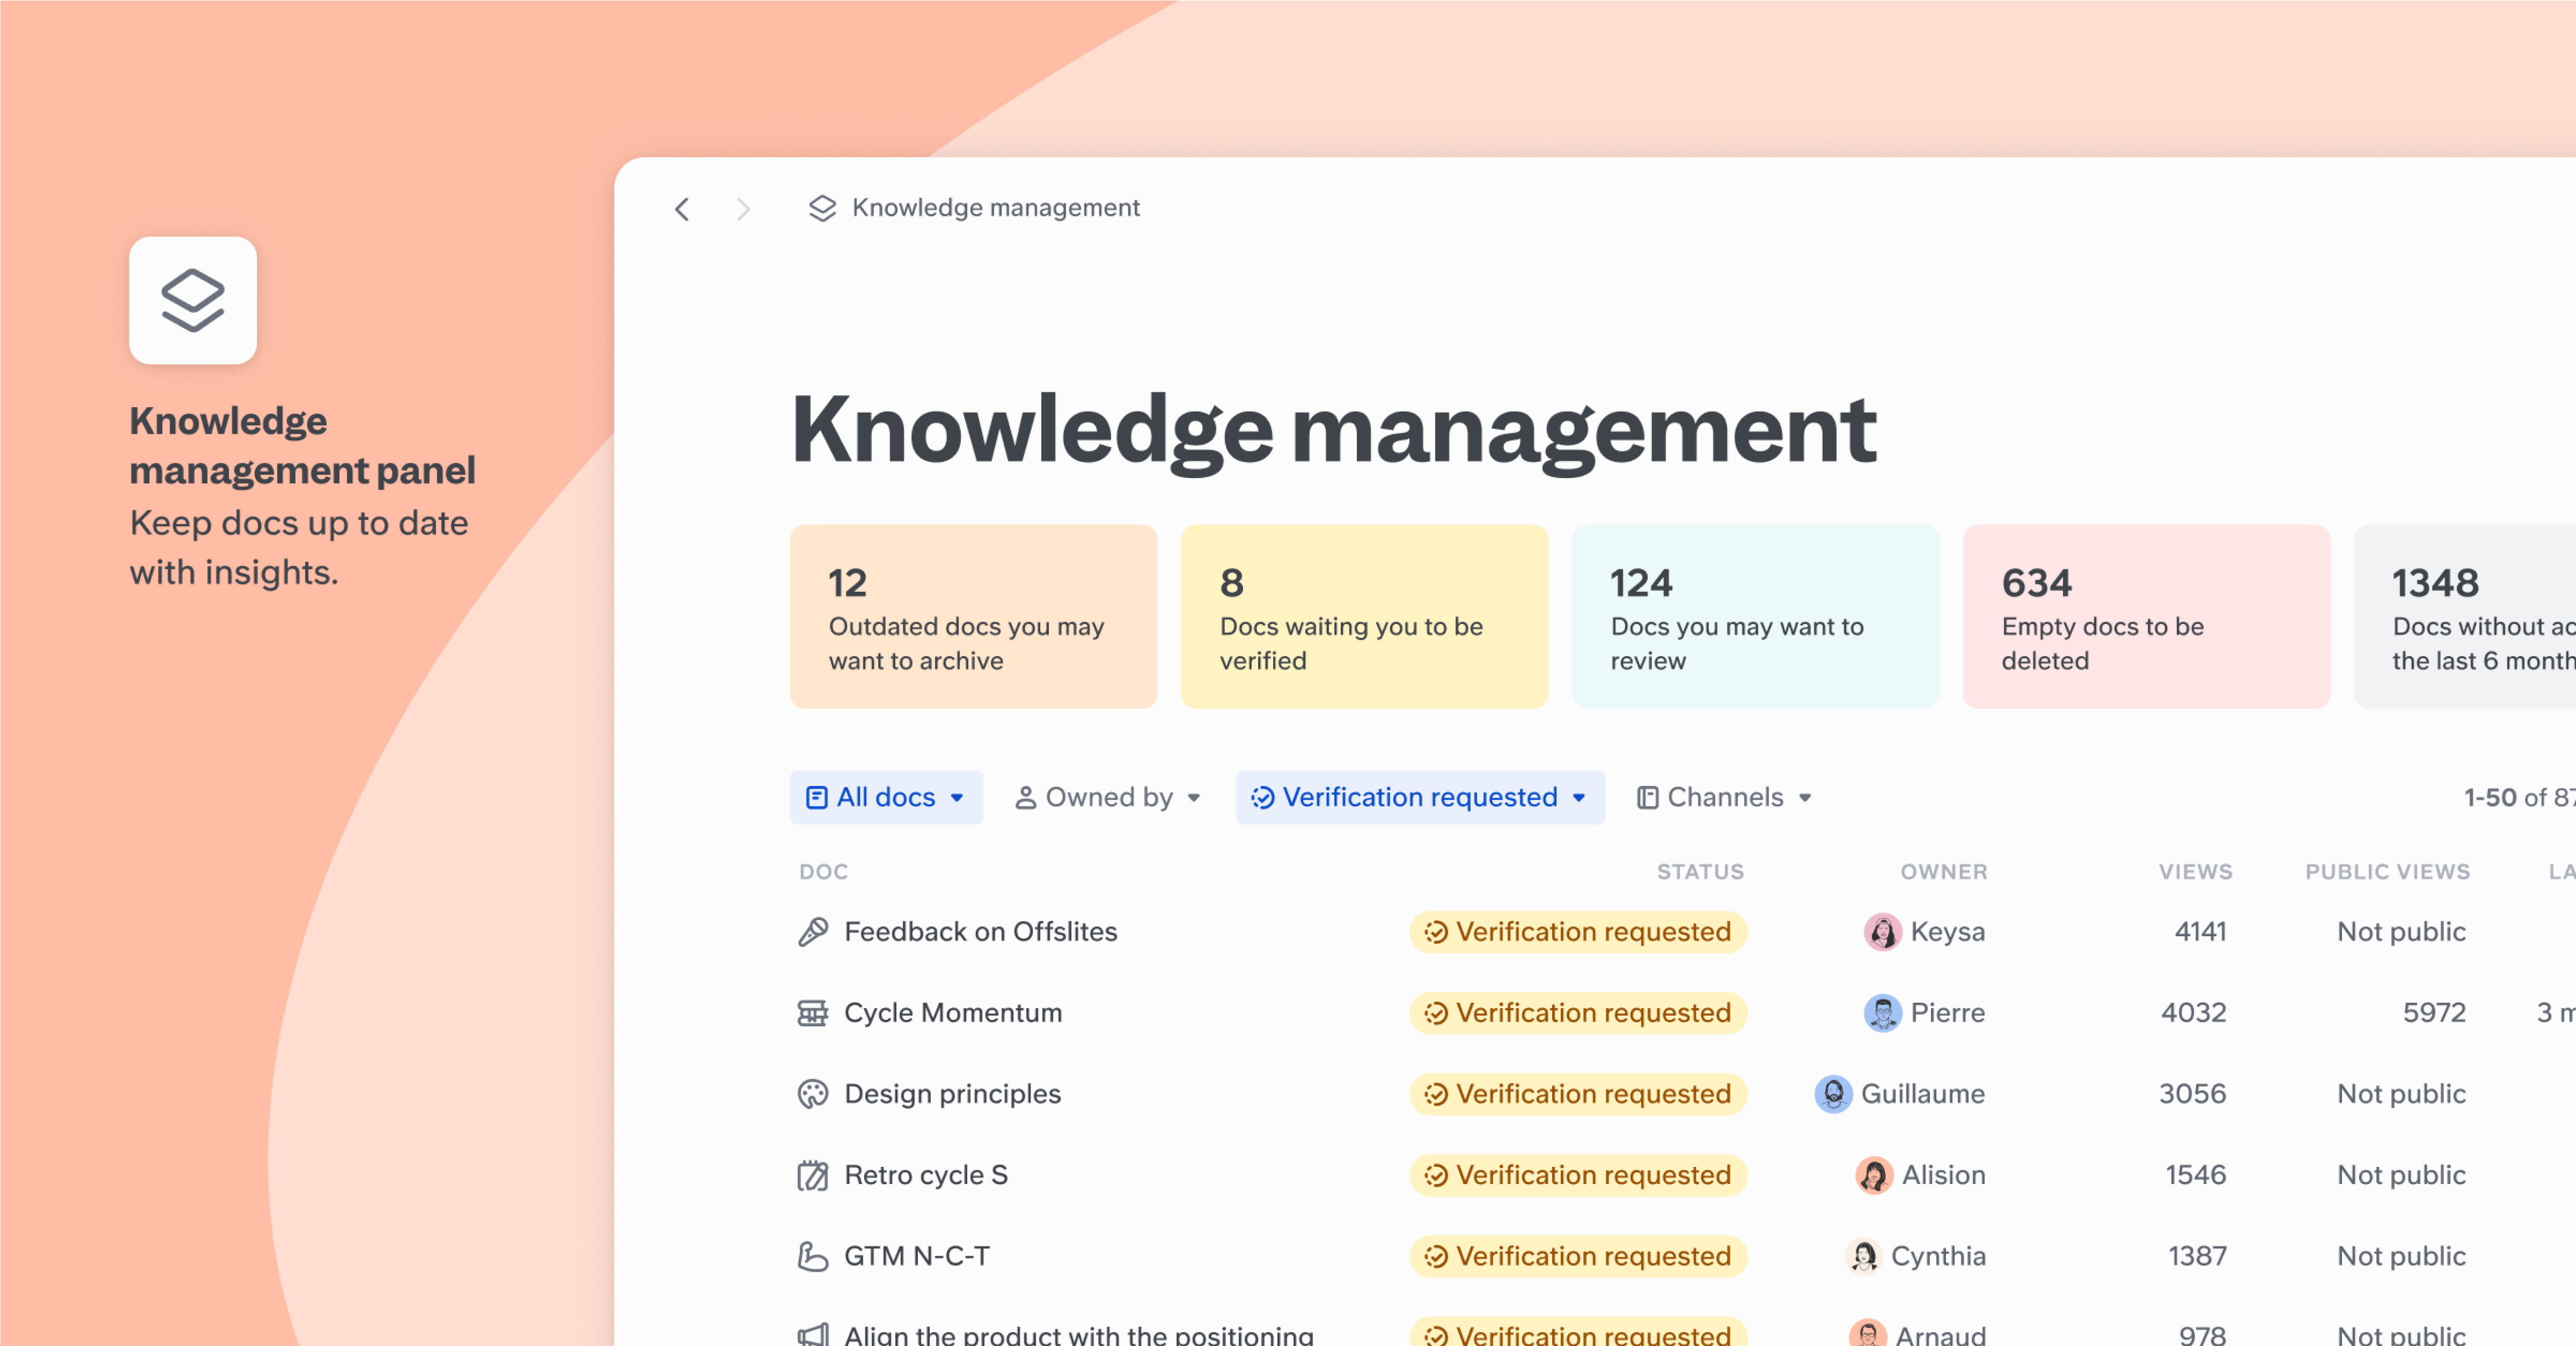Image resolution: width=2576 pixels, height=1346 pixels.
Task: Expand the Owned by filter
Action: point(1108,797)
